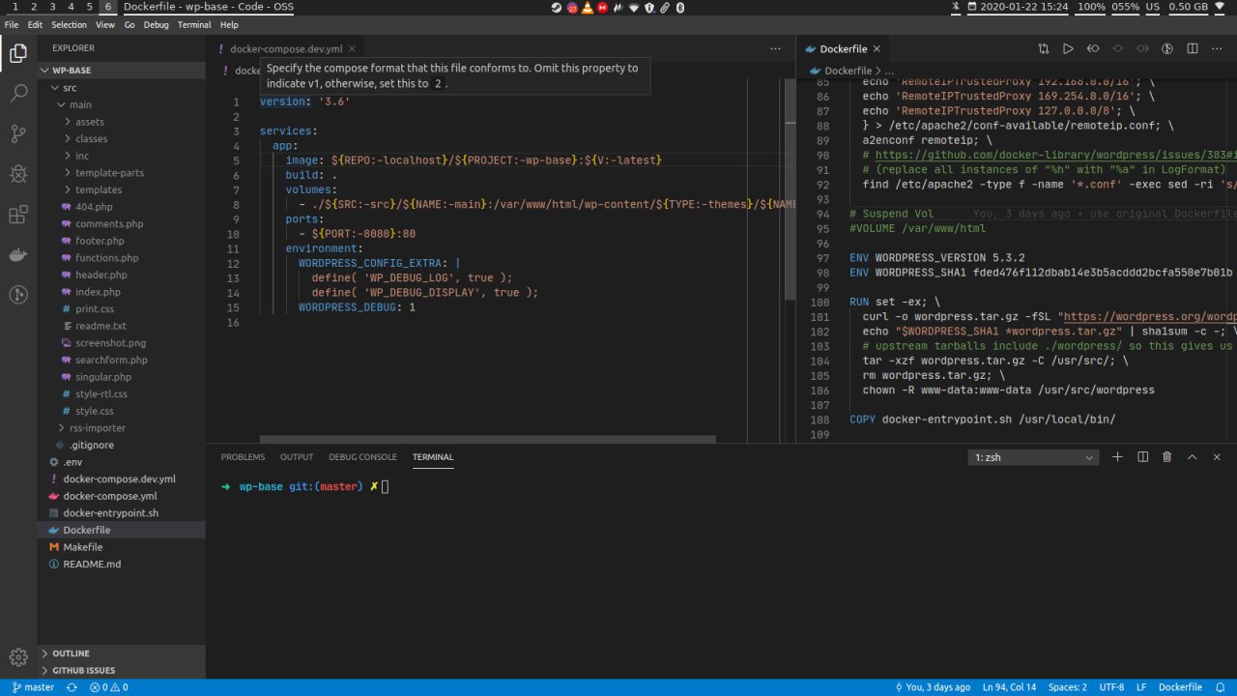1237x696 pixels.
Task: Open the Debug view in activity bar
Action: coord(18,174)
